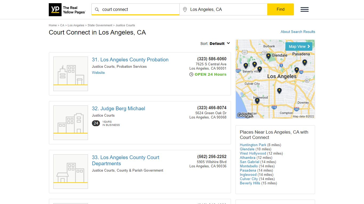Open thumbnail for Los Angeles County Probation

coord(71,74)
